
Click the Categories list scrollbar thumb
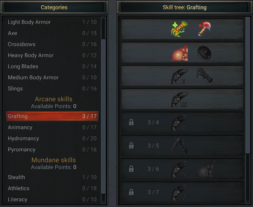tap(103, 116)
